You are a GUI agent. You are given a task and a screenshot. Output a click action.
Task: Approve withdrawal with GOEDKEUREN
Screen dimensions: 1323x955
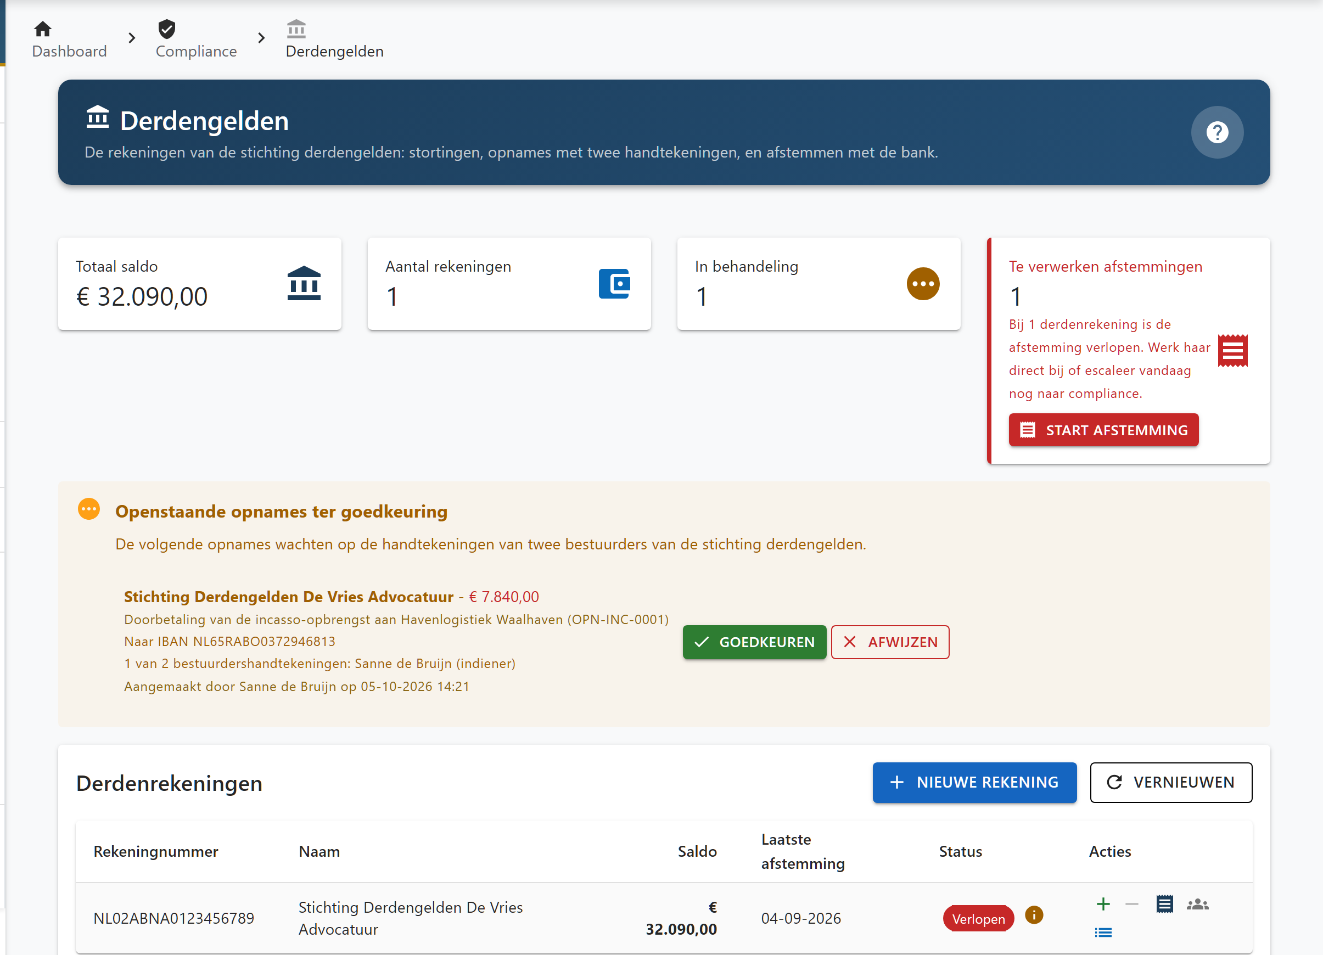[754, 642]
